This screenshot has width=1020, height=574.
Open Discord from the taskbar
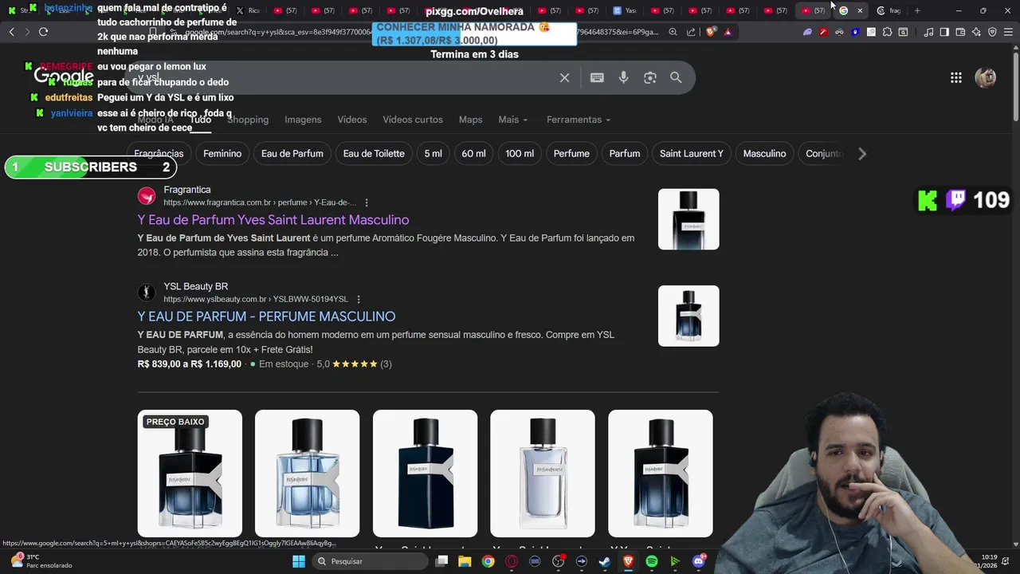click(x=699, y=561)
